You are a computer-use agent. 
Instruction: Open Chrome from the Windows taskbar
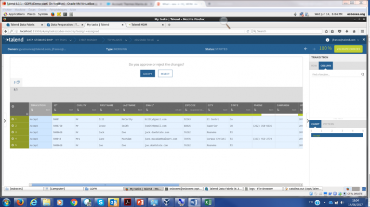coord(74,202)
